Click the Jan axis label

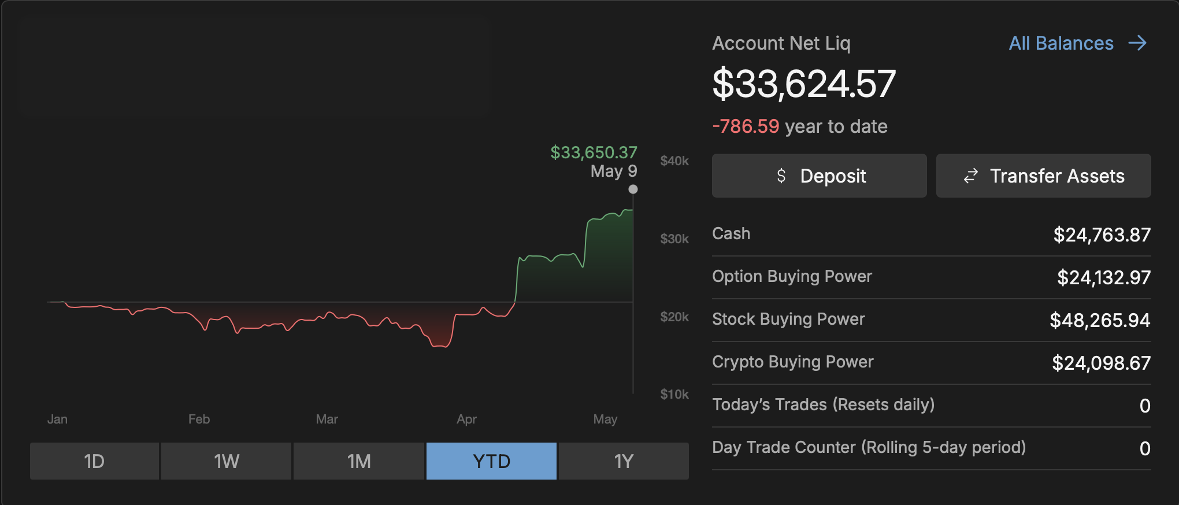point(57,419)
